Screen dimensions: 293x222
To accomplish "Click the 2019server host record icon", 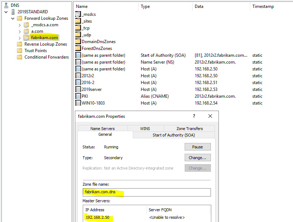I will point(78,89).
